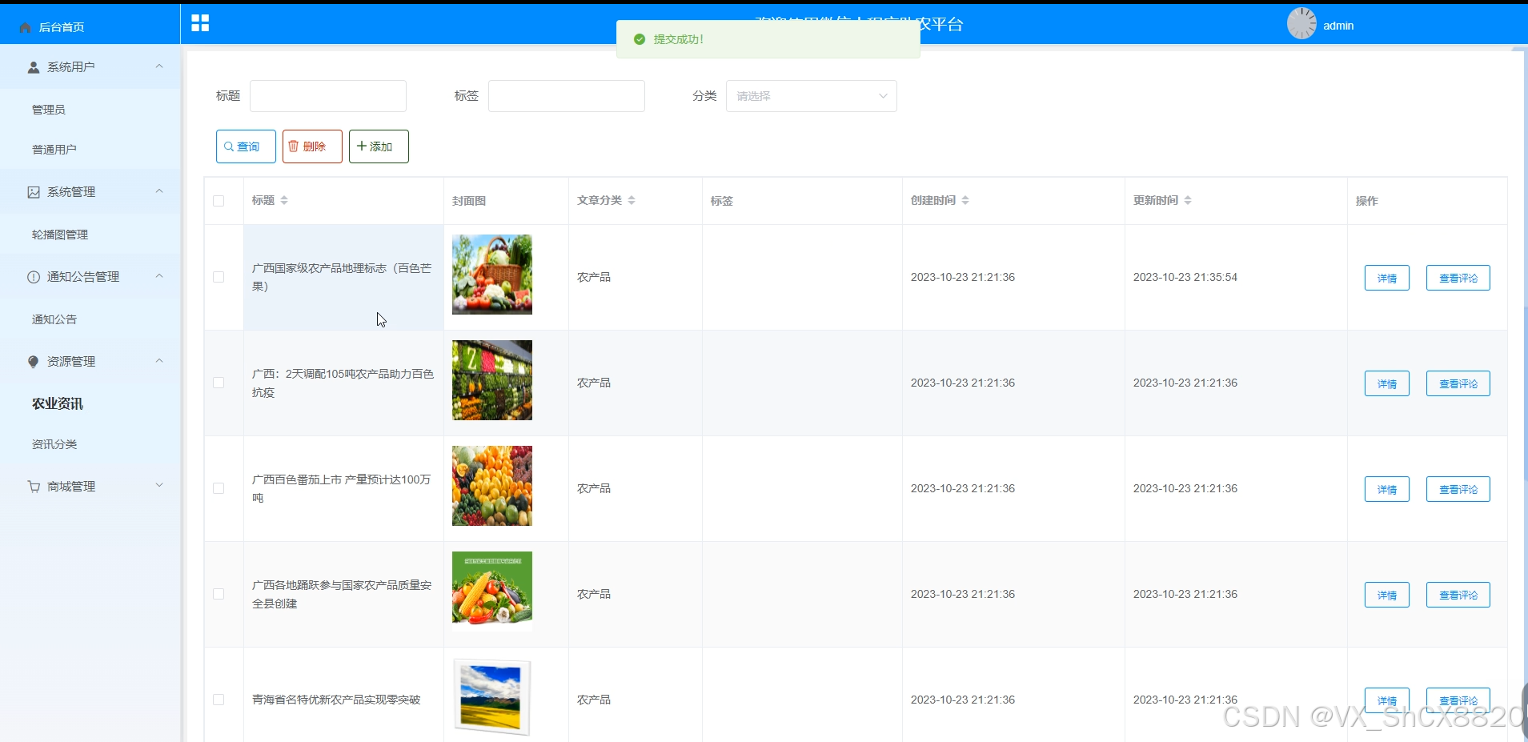Click the green 添加 button
1528x742 pixels.
(x=379, y=146)
